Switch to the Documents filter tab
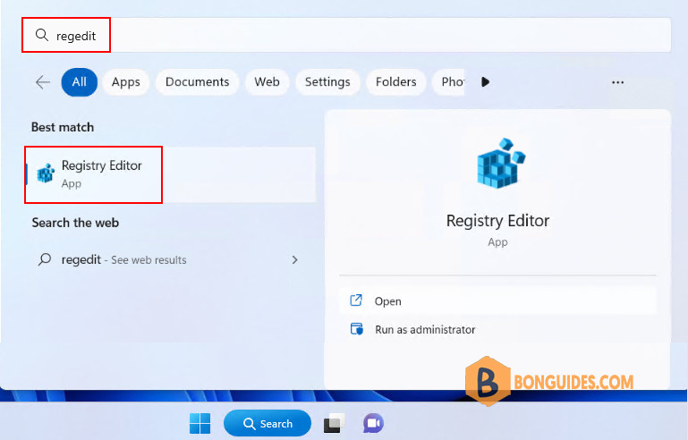Screen dimensions: 688x440 (x=197, y=82)
